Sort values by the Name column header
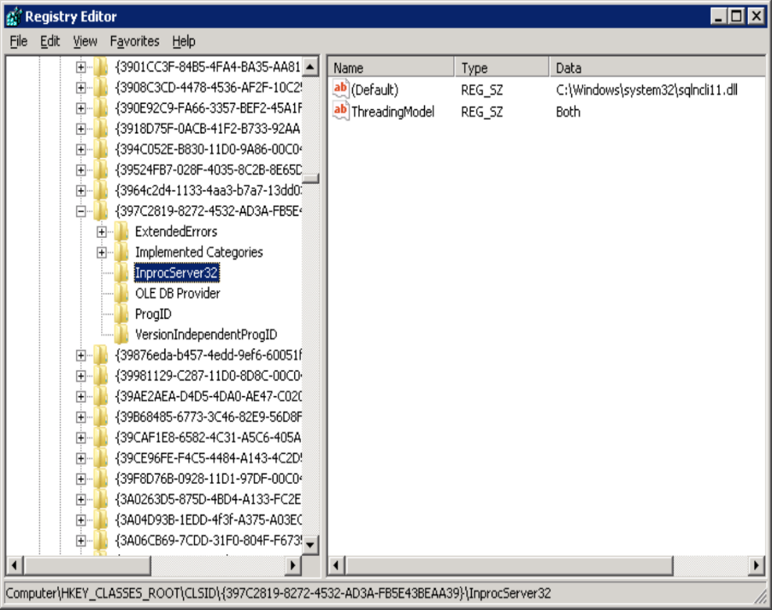Image resolution: width=772 pixels, height=610 pixels. pos(391,68)
